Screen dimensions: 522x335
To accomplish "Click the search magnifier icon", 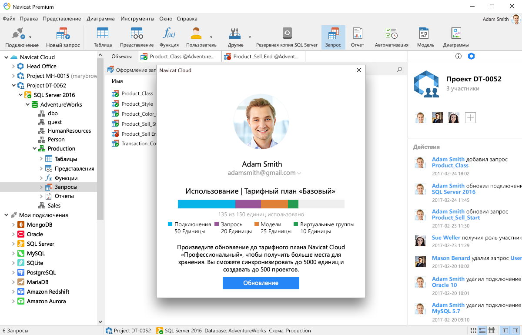I will point(399,70).
